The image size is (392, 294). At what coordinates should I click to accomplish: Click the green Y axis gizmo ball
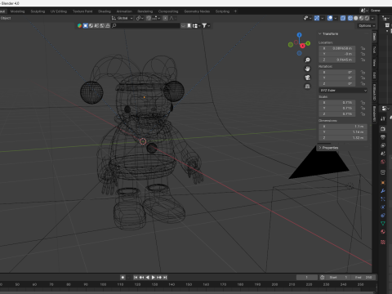click(308, 43)
